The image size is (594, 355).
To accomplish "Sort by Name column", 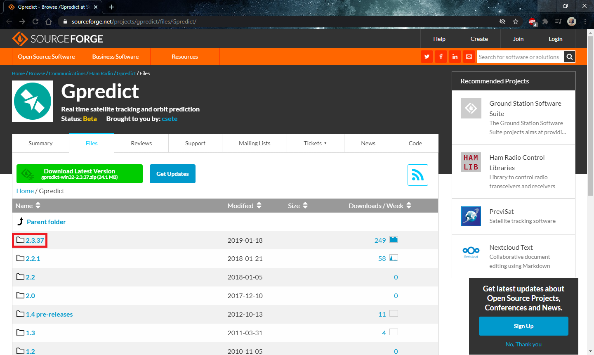I will pos(28,206).
